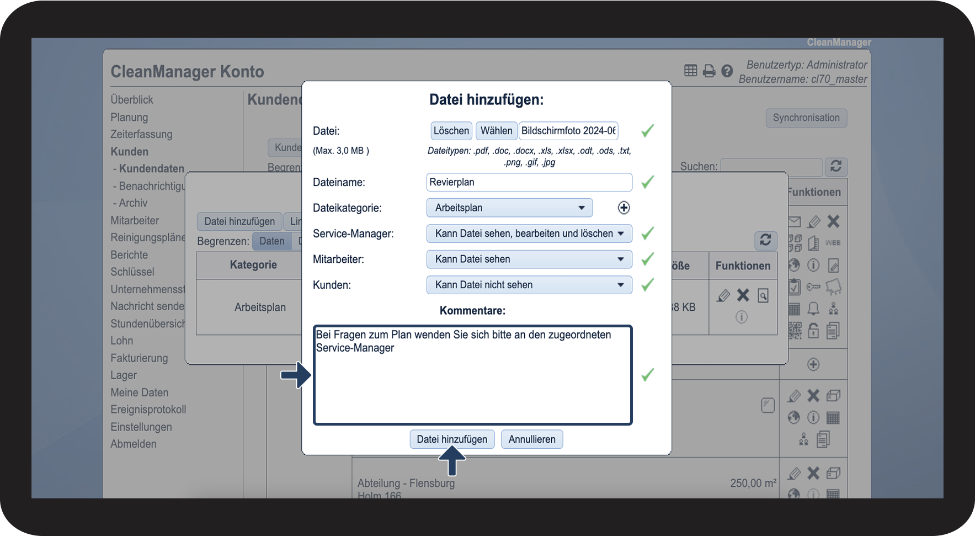This screenshot has width=975, height=536.
Task: Open the Dateikategorie dropdown showing Arbeitsplan
Action: [x=509, y=208]
